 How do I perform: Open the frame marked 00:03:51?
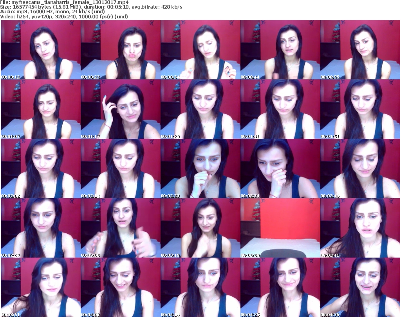[x=41, y=287]
